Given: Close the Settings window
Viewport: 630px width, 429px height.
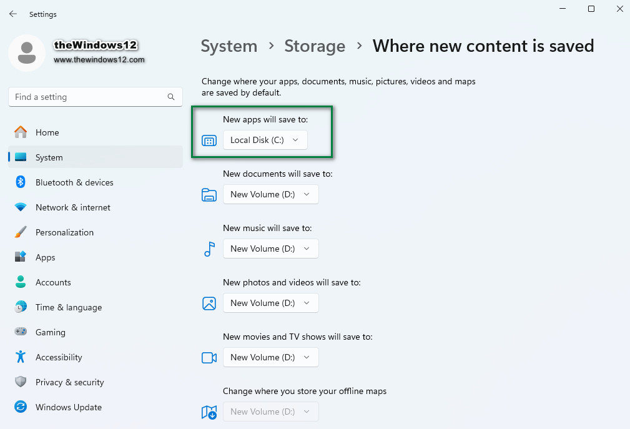Looking at the screenshot, I should pyautogui.click(x=620, y=9).
